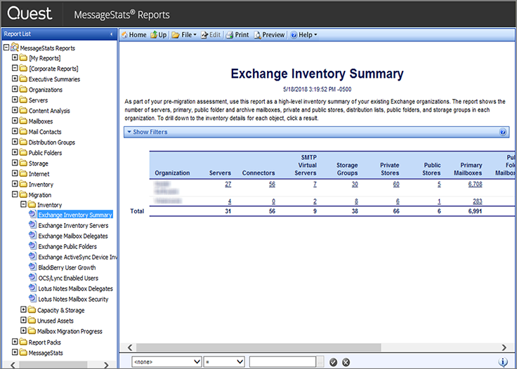The image size is (517, 369).
Task: Open Exchange Inventory Summary report
Action: pos(75,215)
